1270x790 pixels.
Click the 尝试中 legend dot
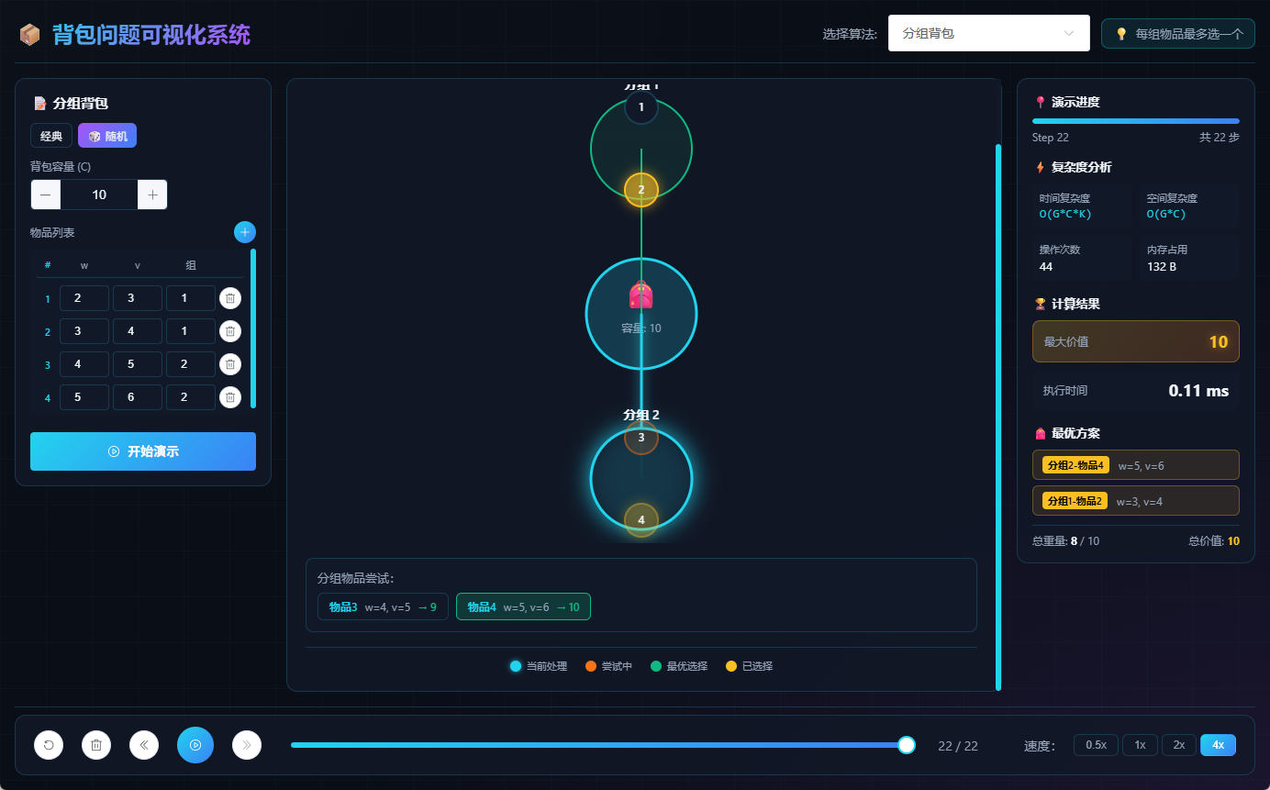591,666
